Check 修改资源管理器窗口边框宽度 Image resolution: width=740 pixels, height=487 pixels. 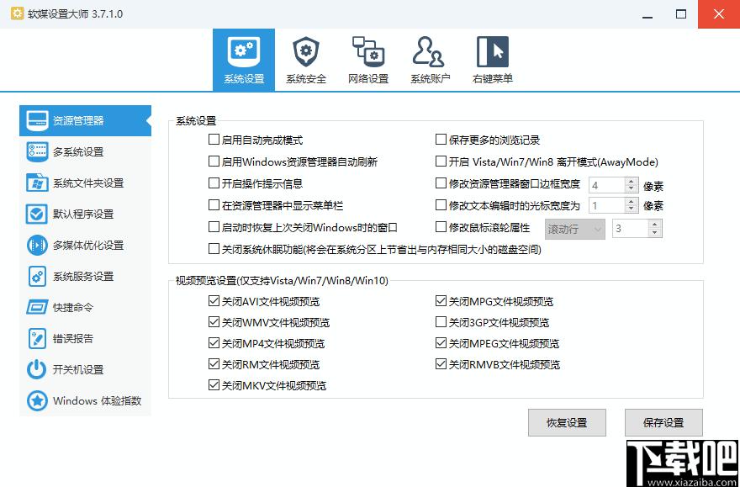441,183
